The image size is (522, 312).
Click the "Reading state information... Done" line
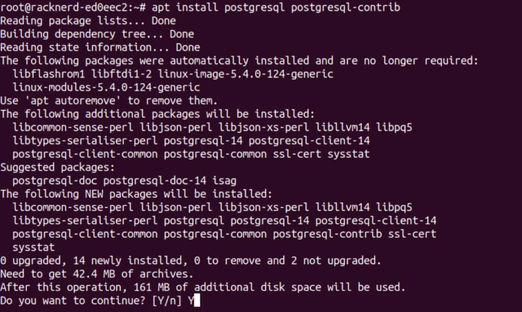click(100, 47)
